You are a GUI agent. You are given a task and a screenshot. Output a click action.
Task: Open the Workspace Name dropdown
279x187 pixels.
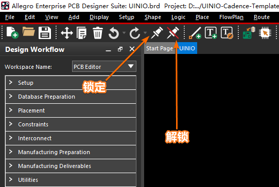104,66
